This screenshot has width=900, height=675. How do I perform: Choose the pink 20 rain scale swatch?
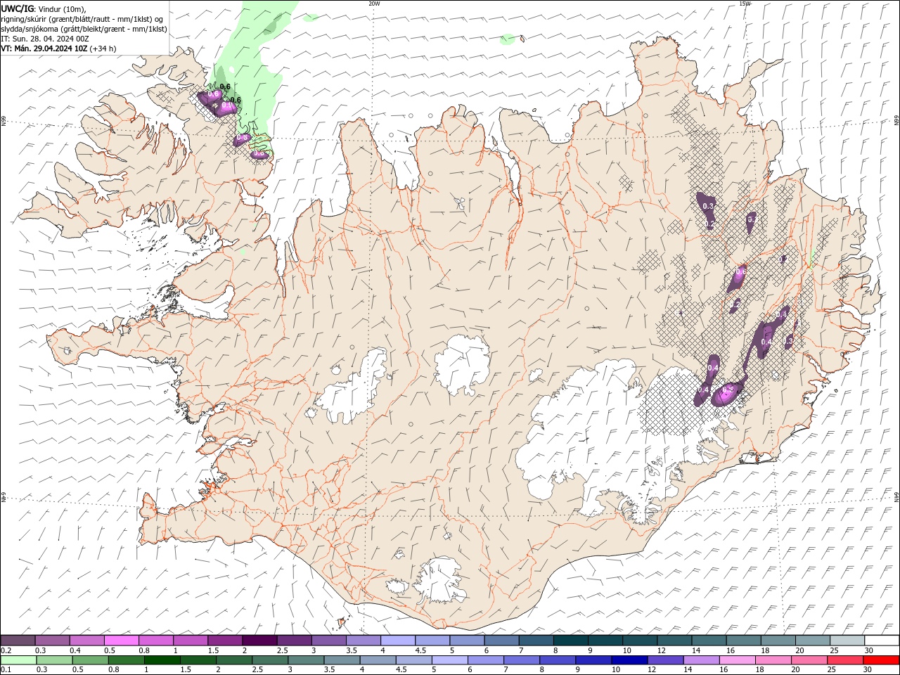click(808, 660)
